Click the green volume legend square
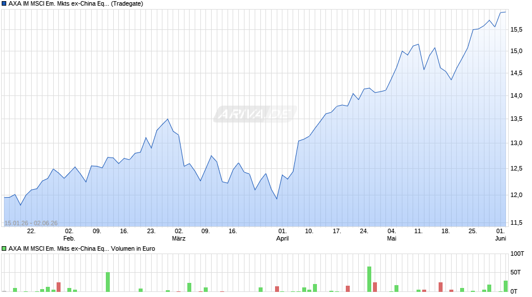The width and height of the screenshot is (532, 297). [x=4, y=248]
